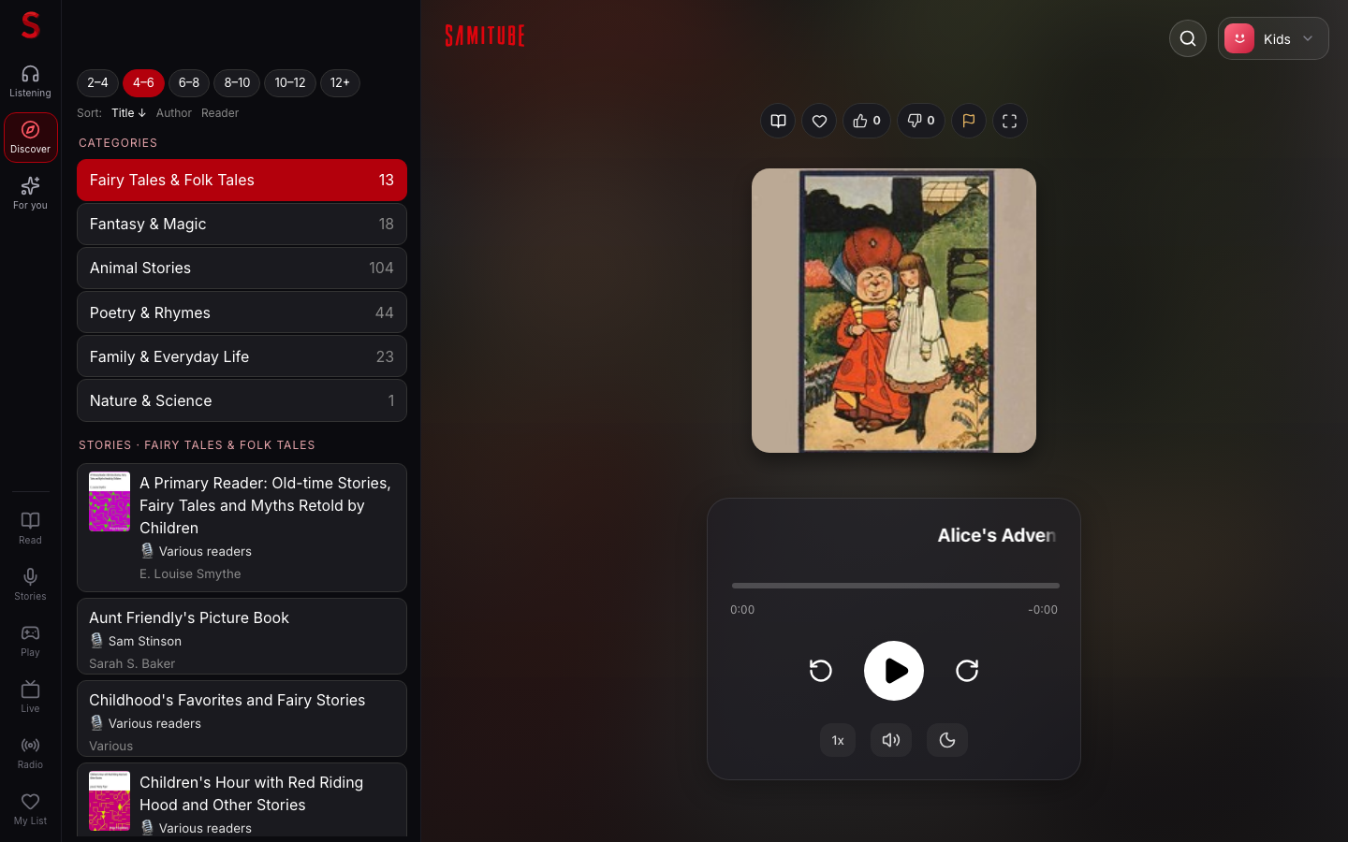Click the Alice cover artwork

pos(894,311)
